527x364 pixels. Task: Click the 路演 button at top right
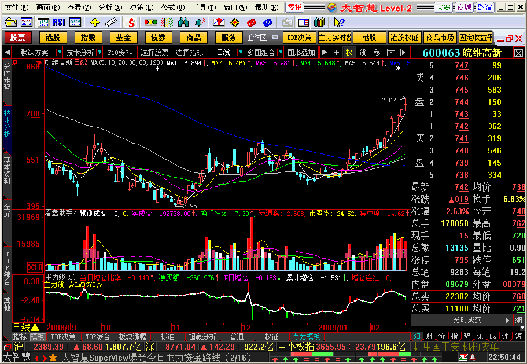[x=485, y=7]
